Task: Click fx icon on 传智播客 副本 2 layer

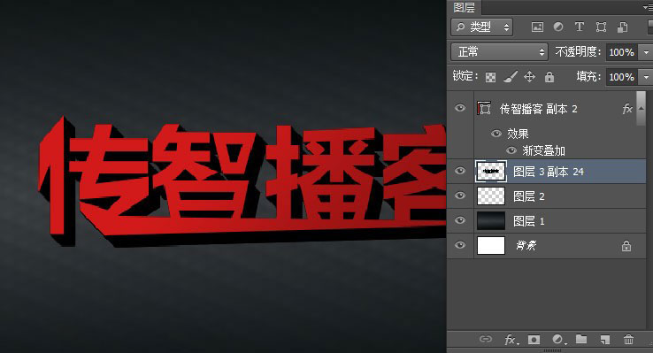Action: 626,109
